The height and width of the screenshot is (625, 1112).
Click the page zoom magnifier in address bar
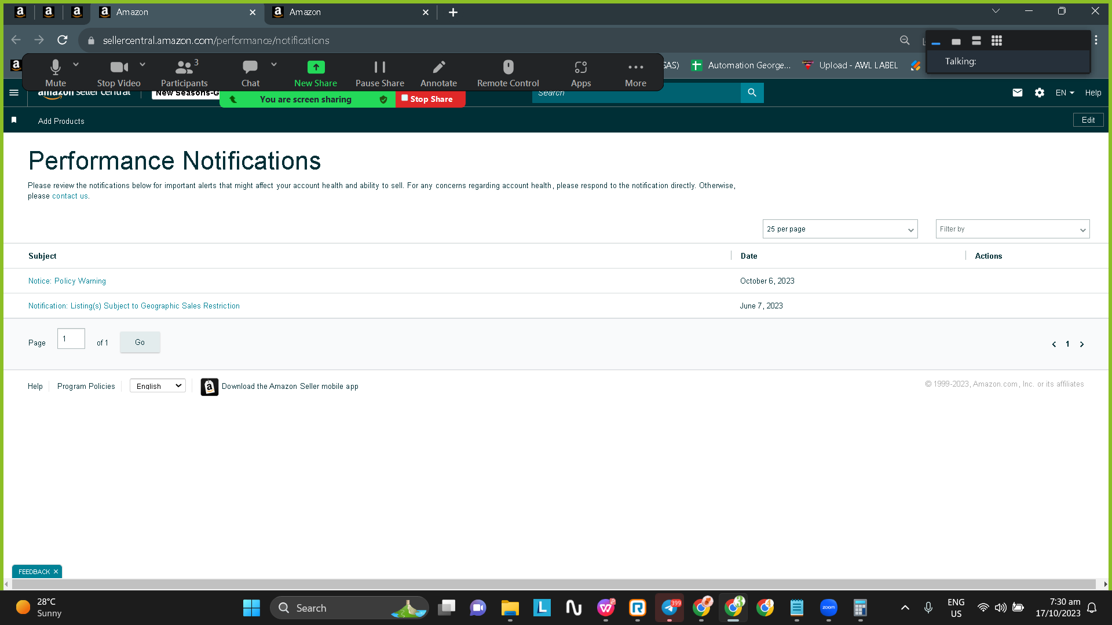[905, 41]
